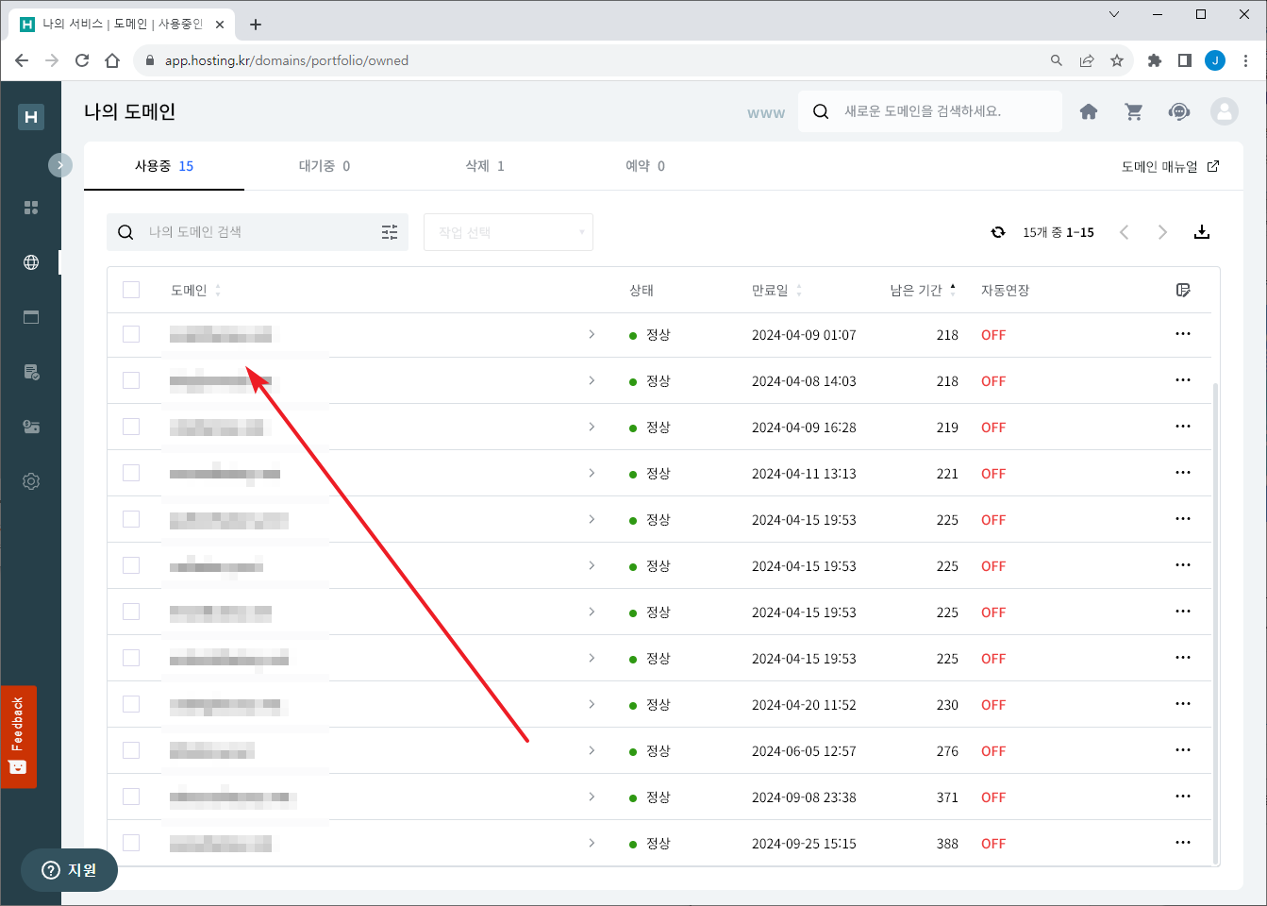Open the Feedback side tab
The image size is (1267, 906).
[18, 736]
